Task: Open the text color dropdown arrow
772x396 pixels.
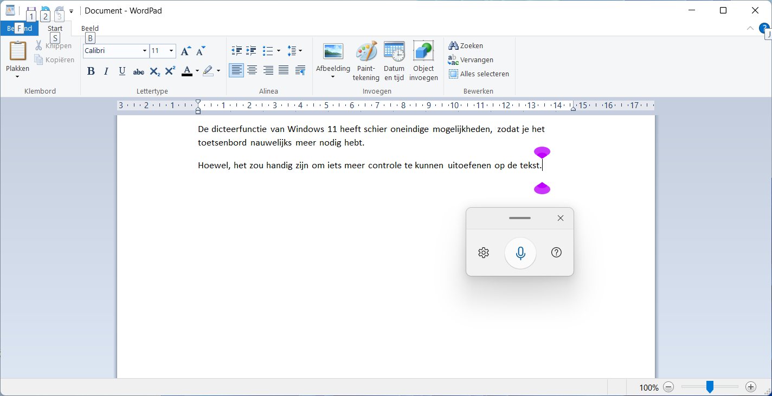Action: pyautogui.click(x=197, y=71)
